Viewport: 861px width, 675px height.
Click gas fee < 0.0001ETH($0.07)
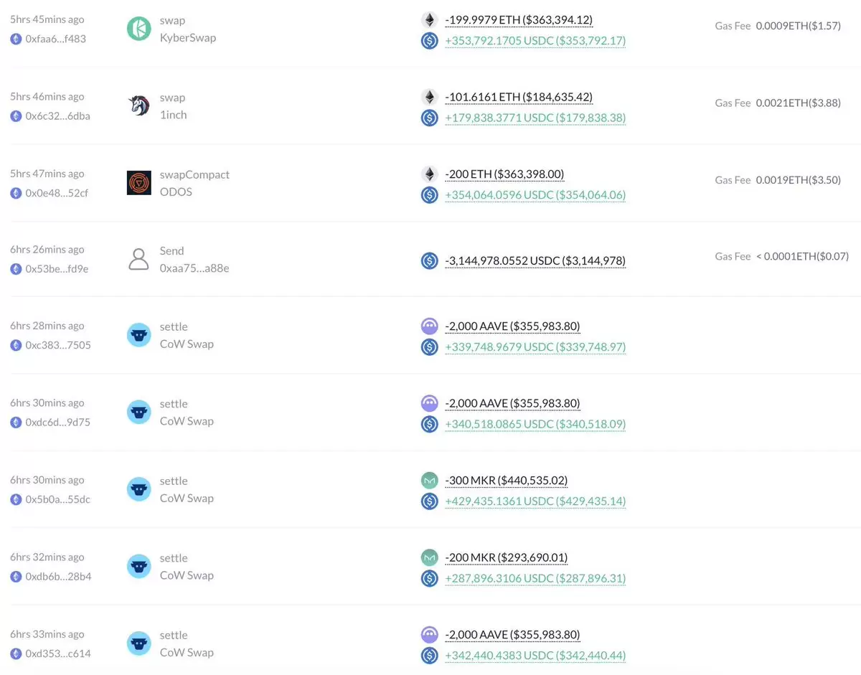point(802,256)
